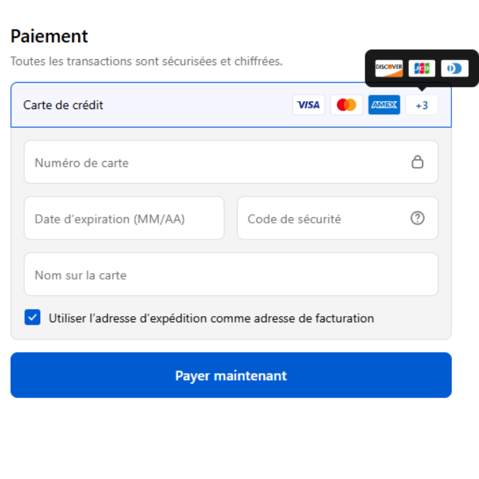Screen dimensions: 479x479
Task: Click the Mastercard logo
Action: (346, 105)
